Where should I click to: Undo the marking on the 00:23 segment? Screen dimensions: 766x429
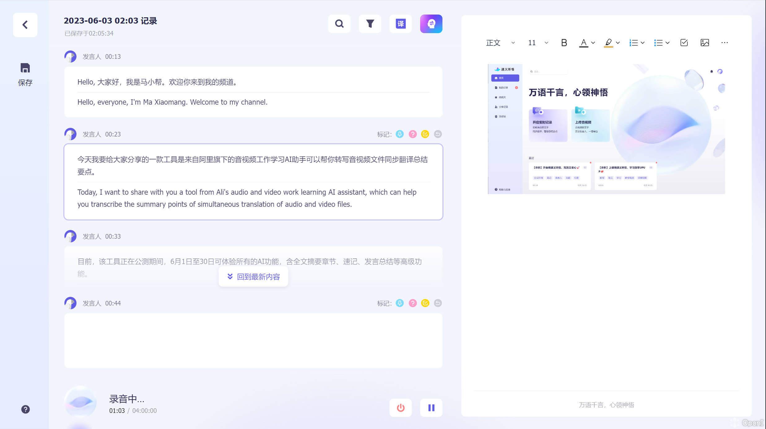point(438,134)
